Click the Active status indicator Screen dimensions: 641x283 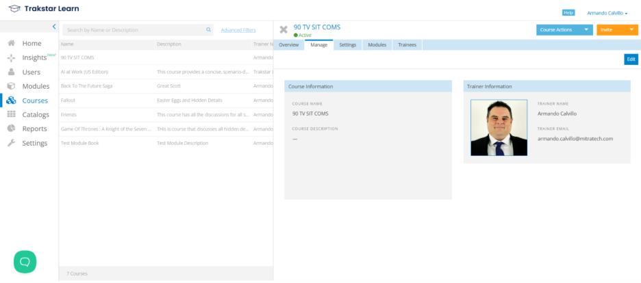click(303, 35)
